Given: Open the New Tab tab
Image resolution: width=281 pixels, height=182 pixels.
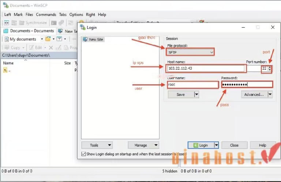Looking at the screenshot, I should 68,31.
